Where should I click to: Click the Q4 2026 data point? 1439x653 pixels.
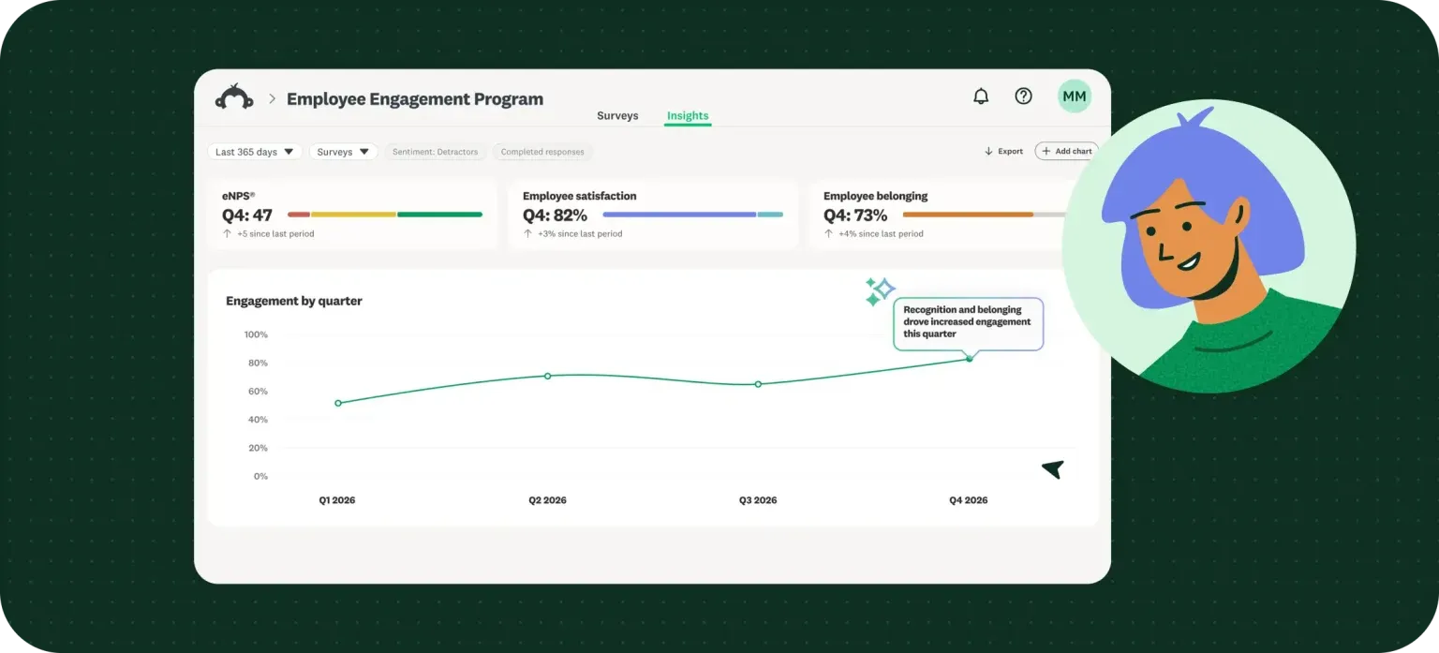[969, 359]
